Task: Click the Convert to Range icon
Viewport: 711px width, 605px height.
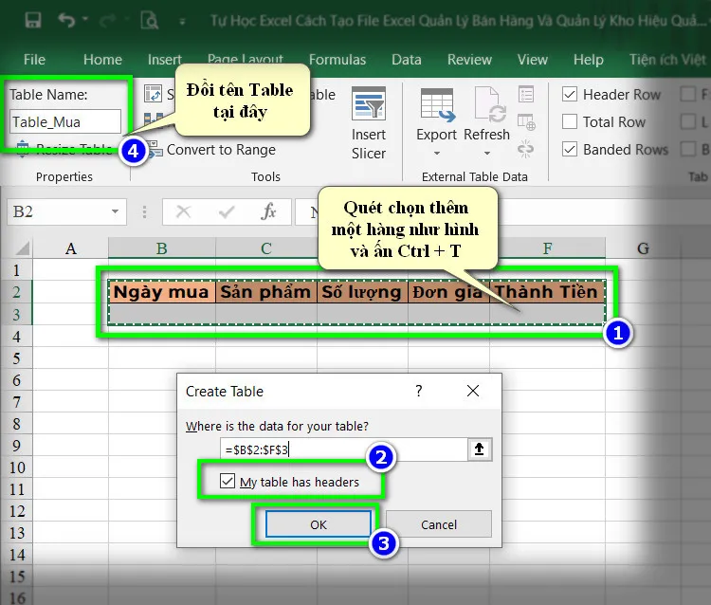Action: 153,150
